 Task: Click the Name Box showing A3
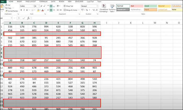pyautogui.click(x=6, y=18)
